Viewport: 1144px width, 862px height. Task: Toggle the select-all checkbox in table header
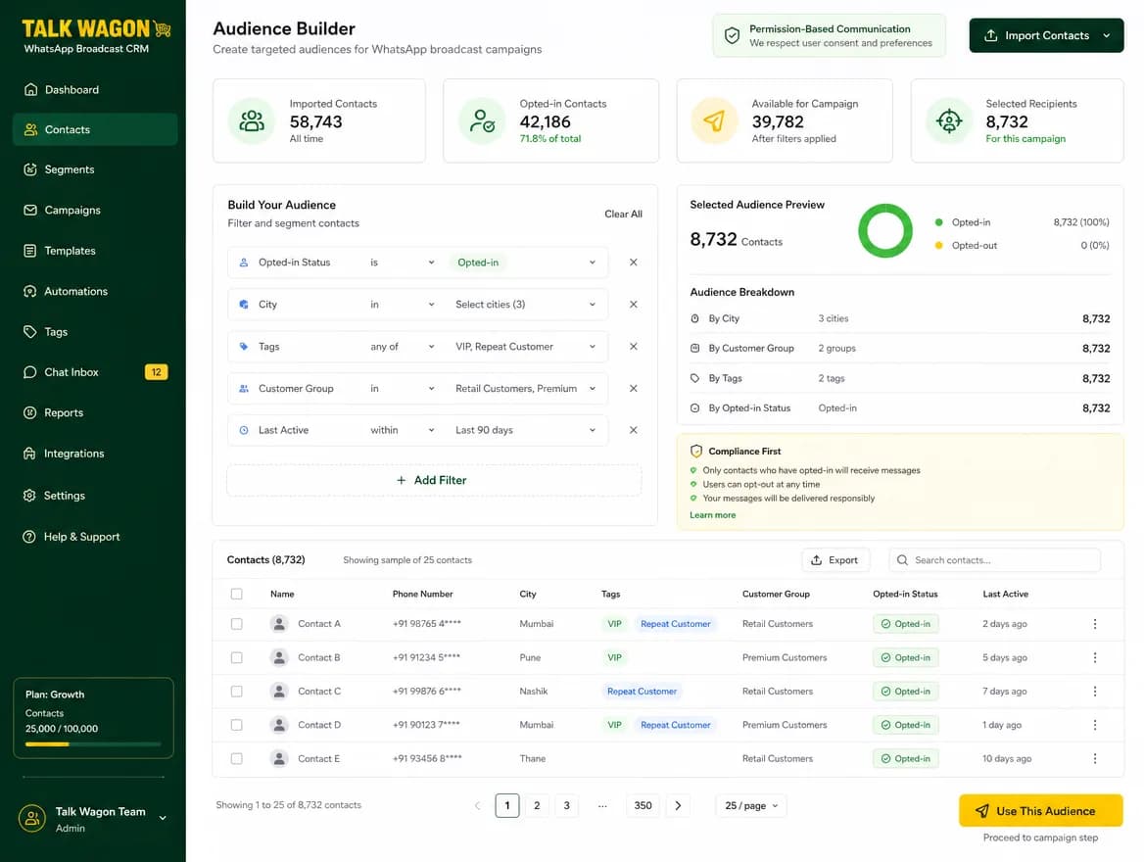click(236, 595)
